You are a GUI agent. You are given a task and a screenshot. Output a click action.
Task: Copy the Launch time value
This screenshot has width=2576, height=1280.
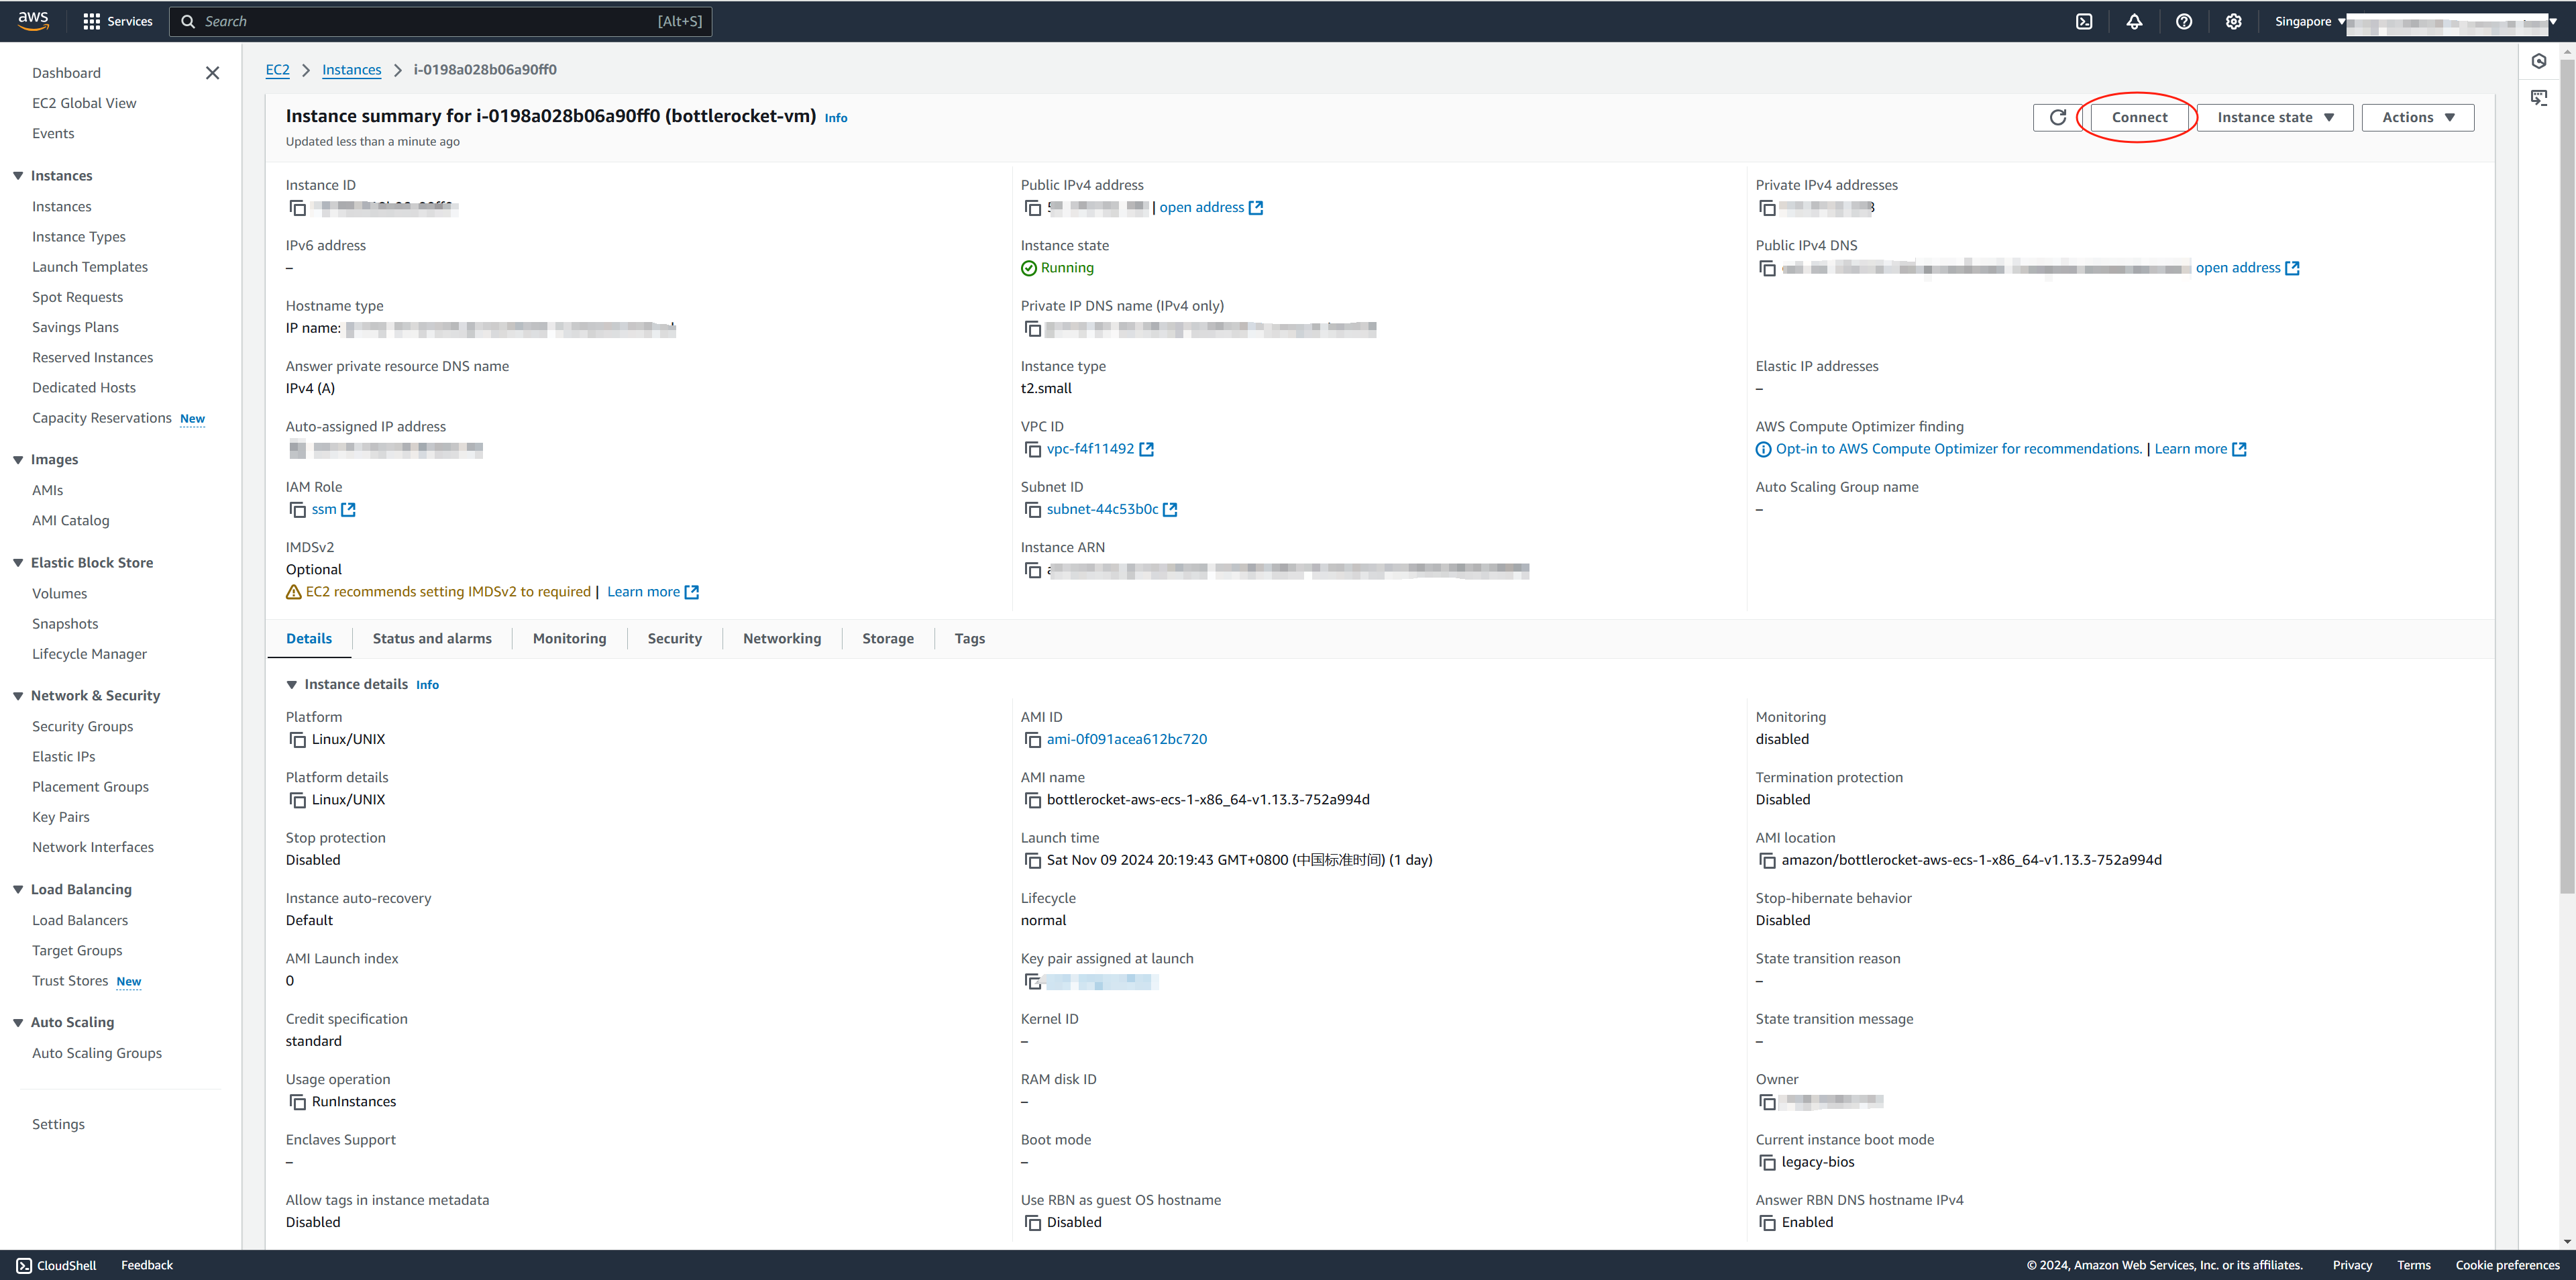[1033, 860]
